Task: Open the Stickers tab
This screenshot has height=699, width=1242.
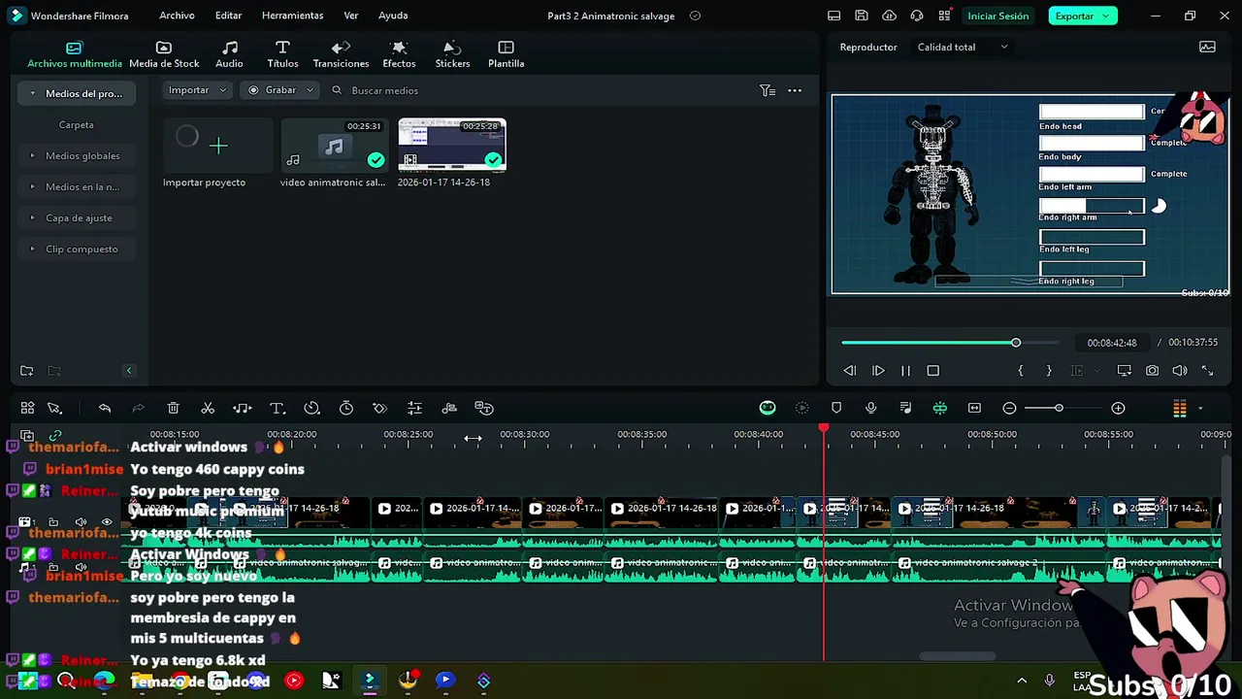Action: coord(452,54)
